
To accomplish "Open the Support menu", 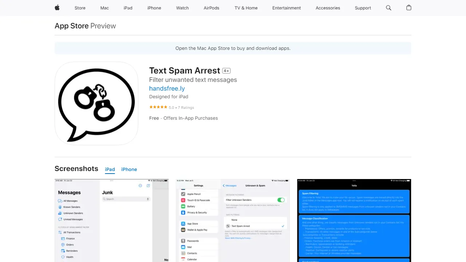I will (x=363, y=8).
